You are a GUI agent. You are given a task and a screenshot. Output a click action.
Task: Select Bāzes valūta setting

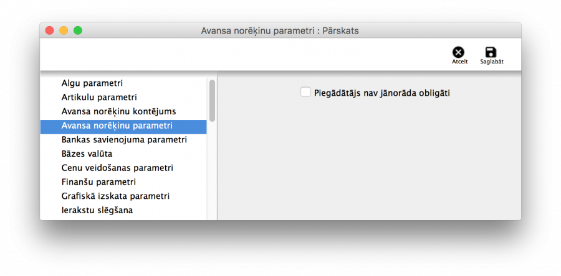pos(87,154)
